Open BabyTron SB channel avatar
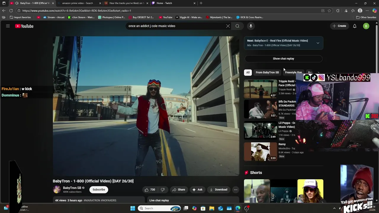 click(x=57, y=190)
